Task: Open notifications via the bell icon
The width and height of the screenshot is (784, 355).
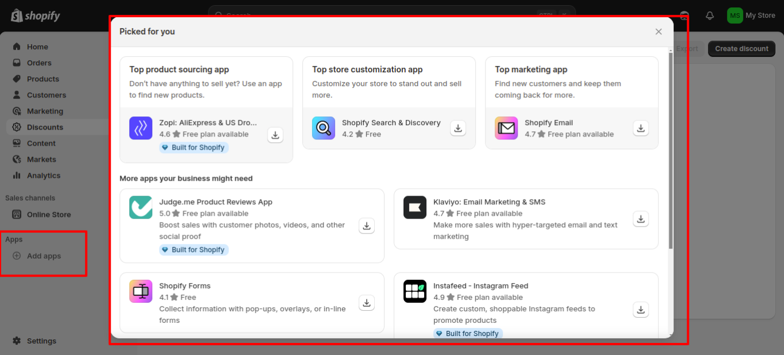Action: [x=710, y=15]
